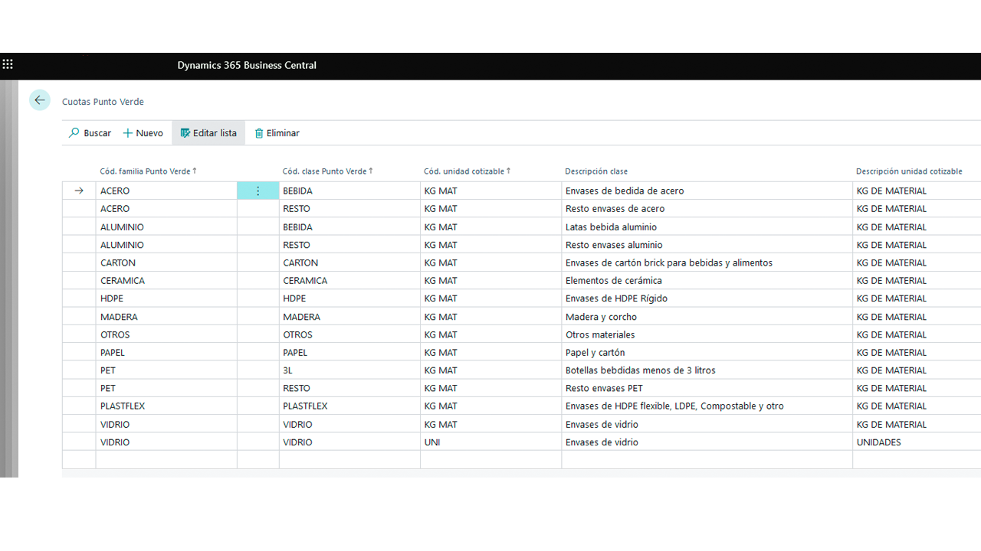The height and width of the screenshot is (551, 981).
Task: Click the Buscar search icon
Action: pos(74,132)
